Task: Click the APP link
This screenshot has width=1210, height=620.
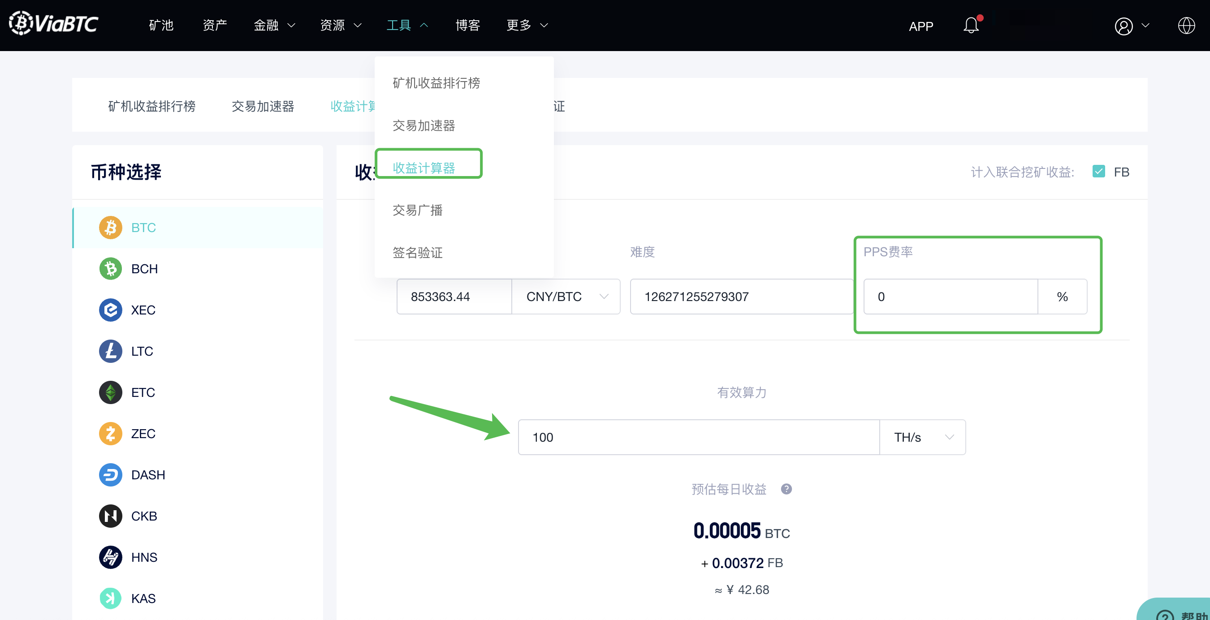Action: 920,27
